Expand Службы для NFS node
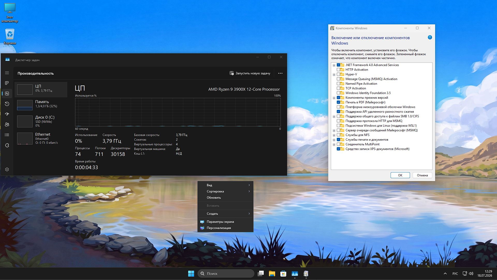The width and height of the screenshot is (497, 280). click(334, 135)
